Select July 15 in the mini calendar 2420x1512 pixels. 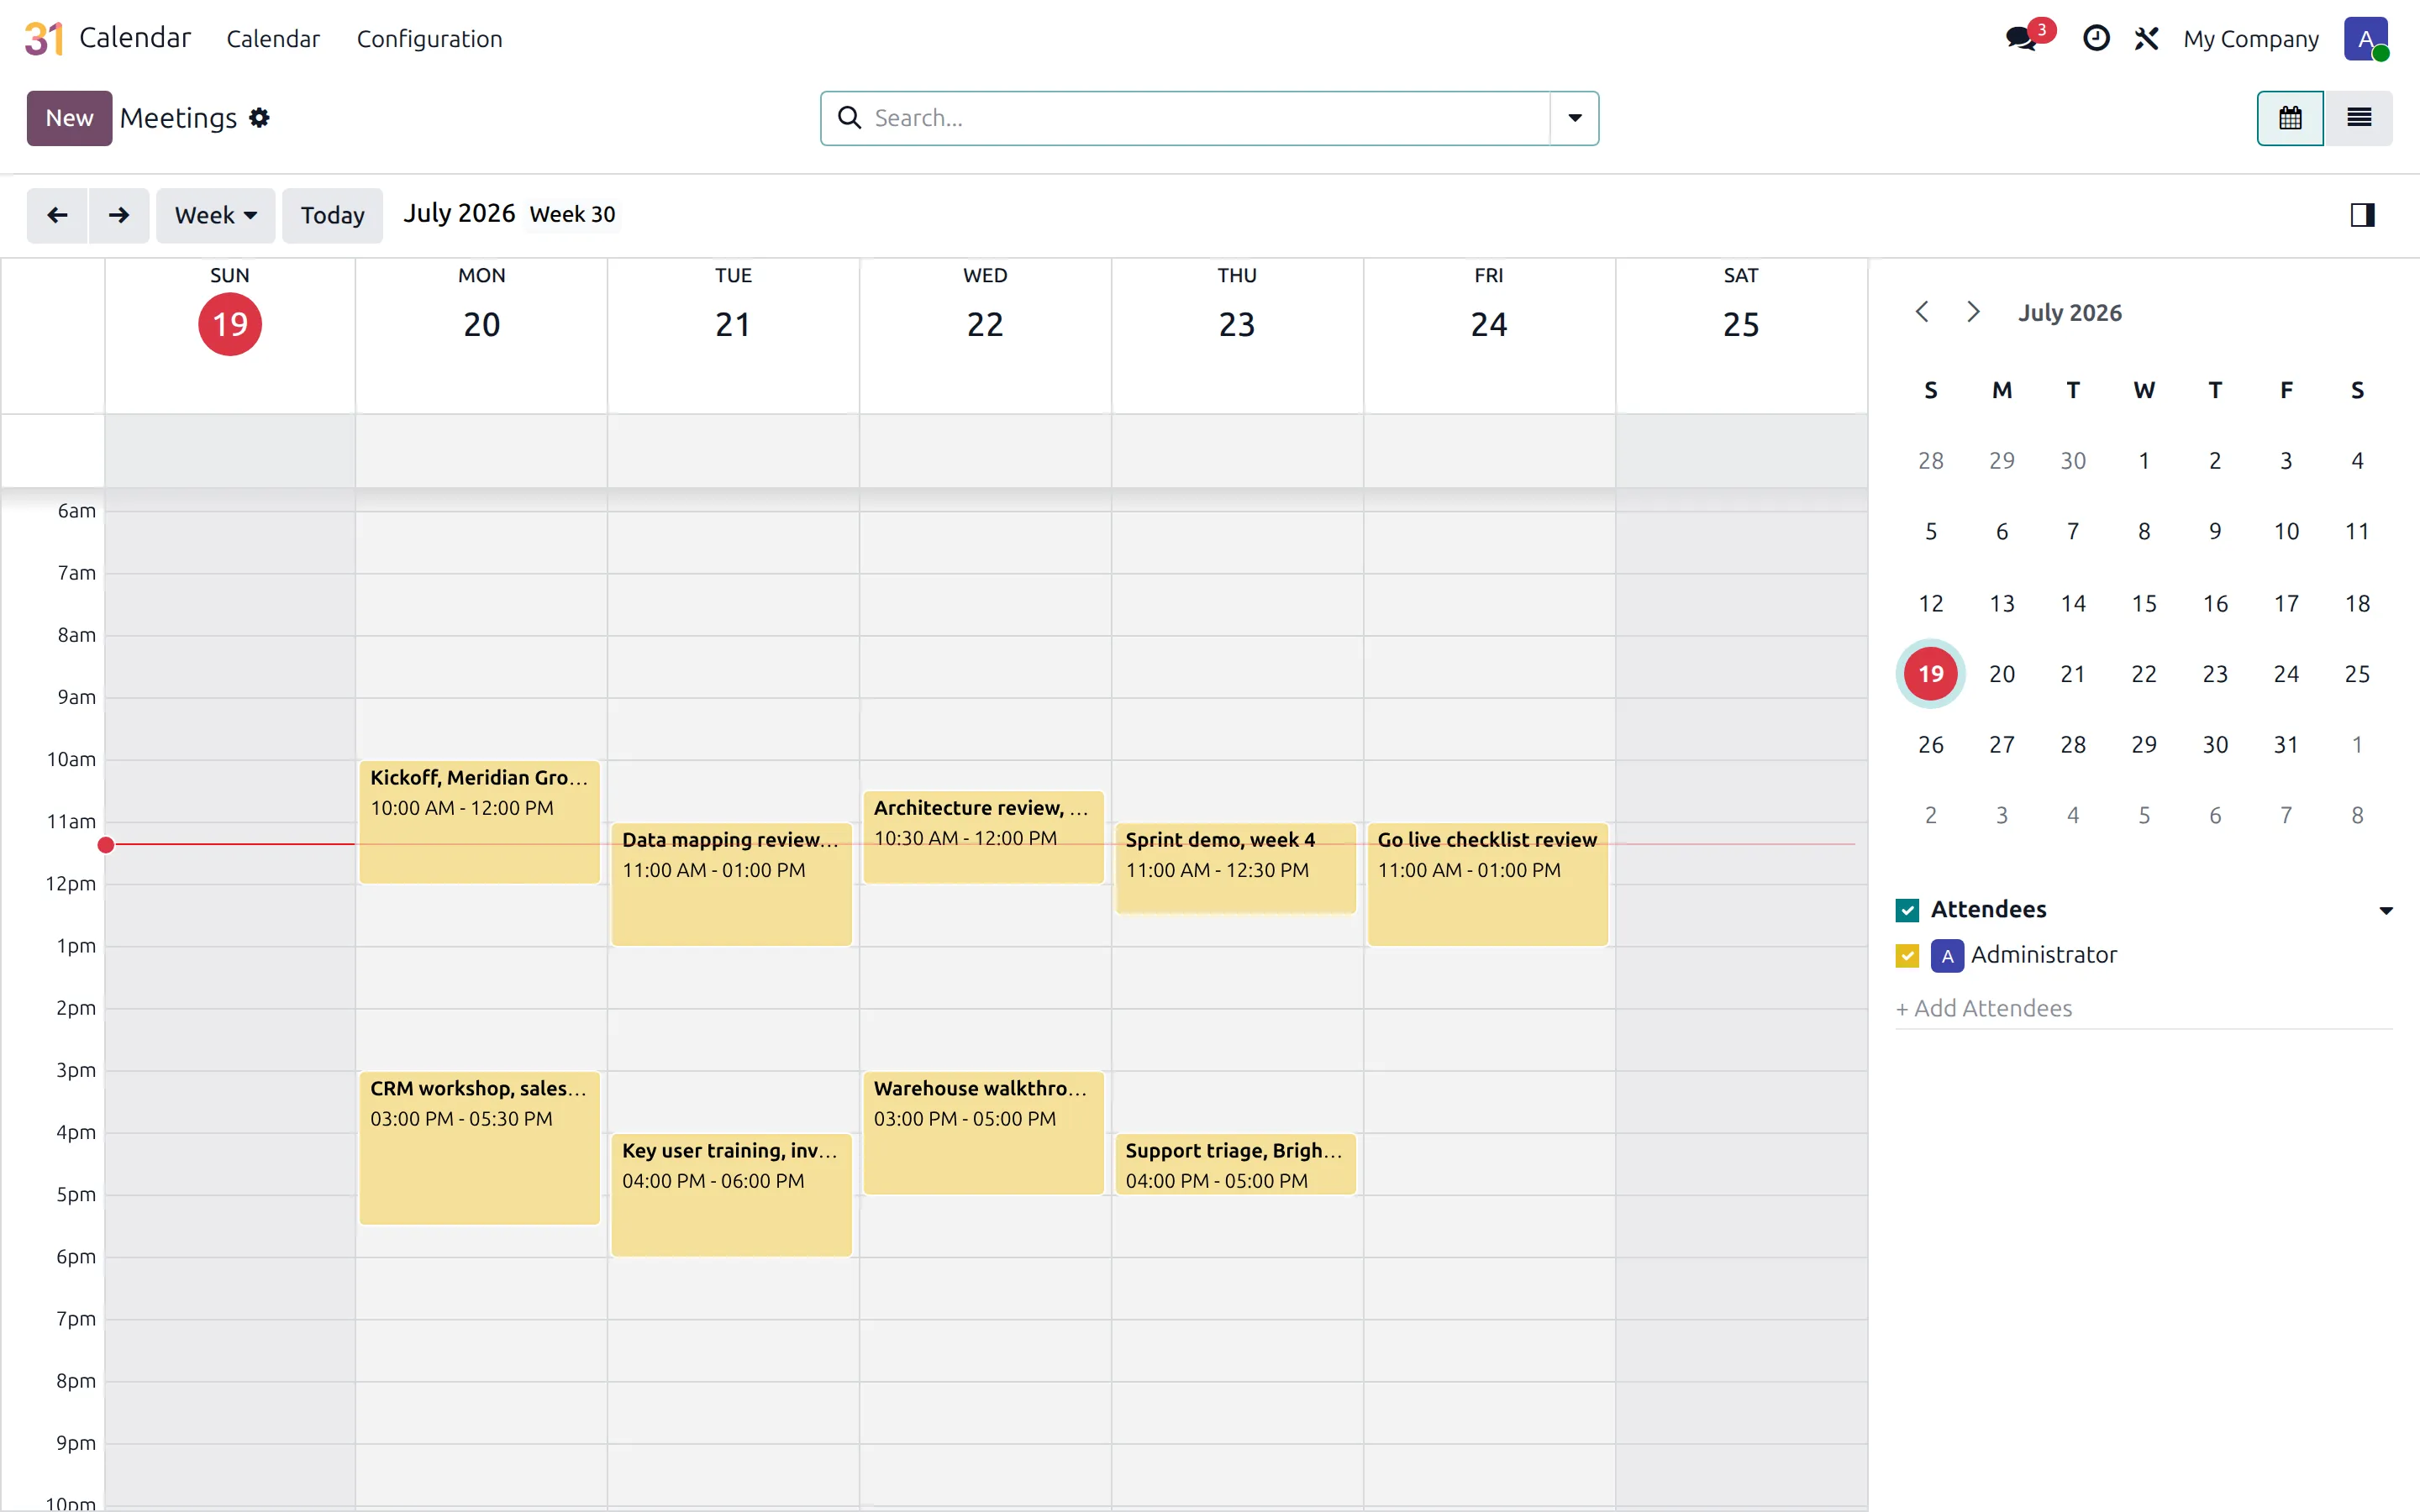click(2144, 604)
